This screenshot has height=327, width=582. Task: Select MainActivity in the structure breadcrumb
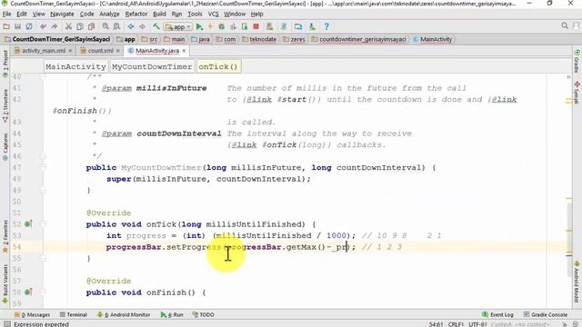point(75,66)
